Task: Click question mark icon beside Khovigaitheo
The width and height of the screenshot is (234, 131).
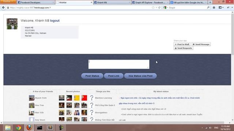Action: coord(92,112)
